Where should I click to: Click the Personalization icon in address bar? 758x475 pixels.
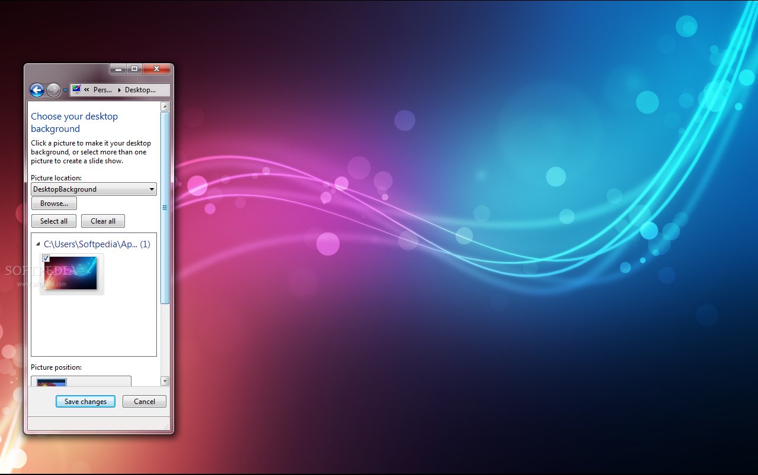tap(76, 90)
